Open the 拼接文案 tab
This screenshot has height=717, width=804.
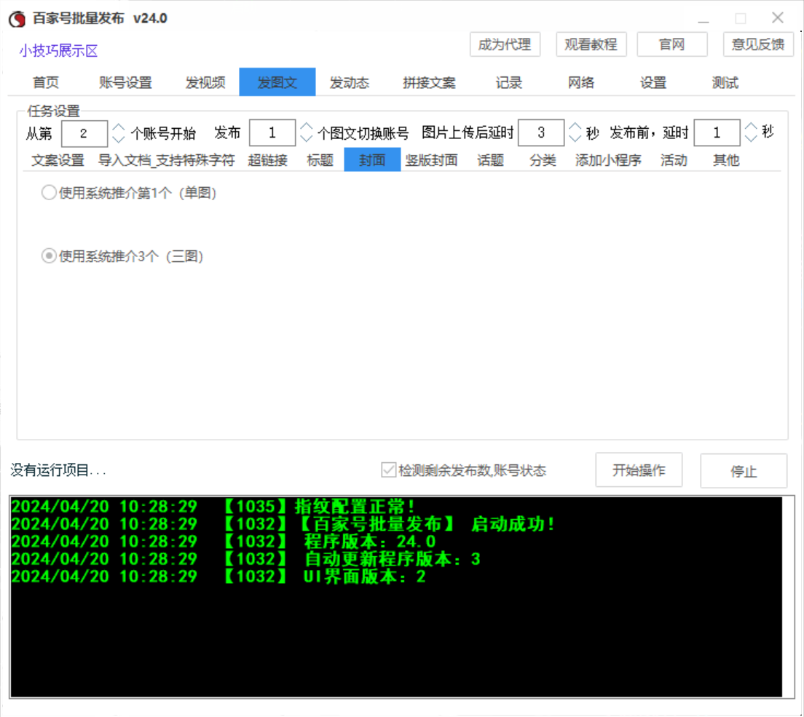429,82
